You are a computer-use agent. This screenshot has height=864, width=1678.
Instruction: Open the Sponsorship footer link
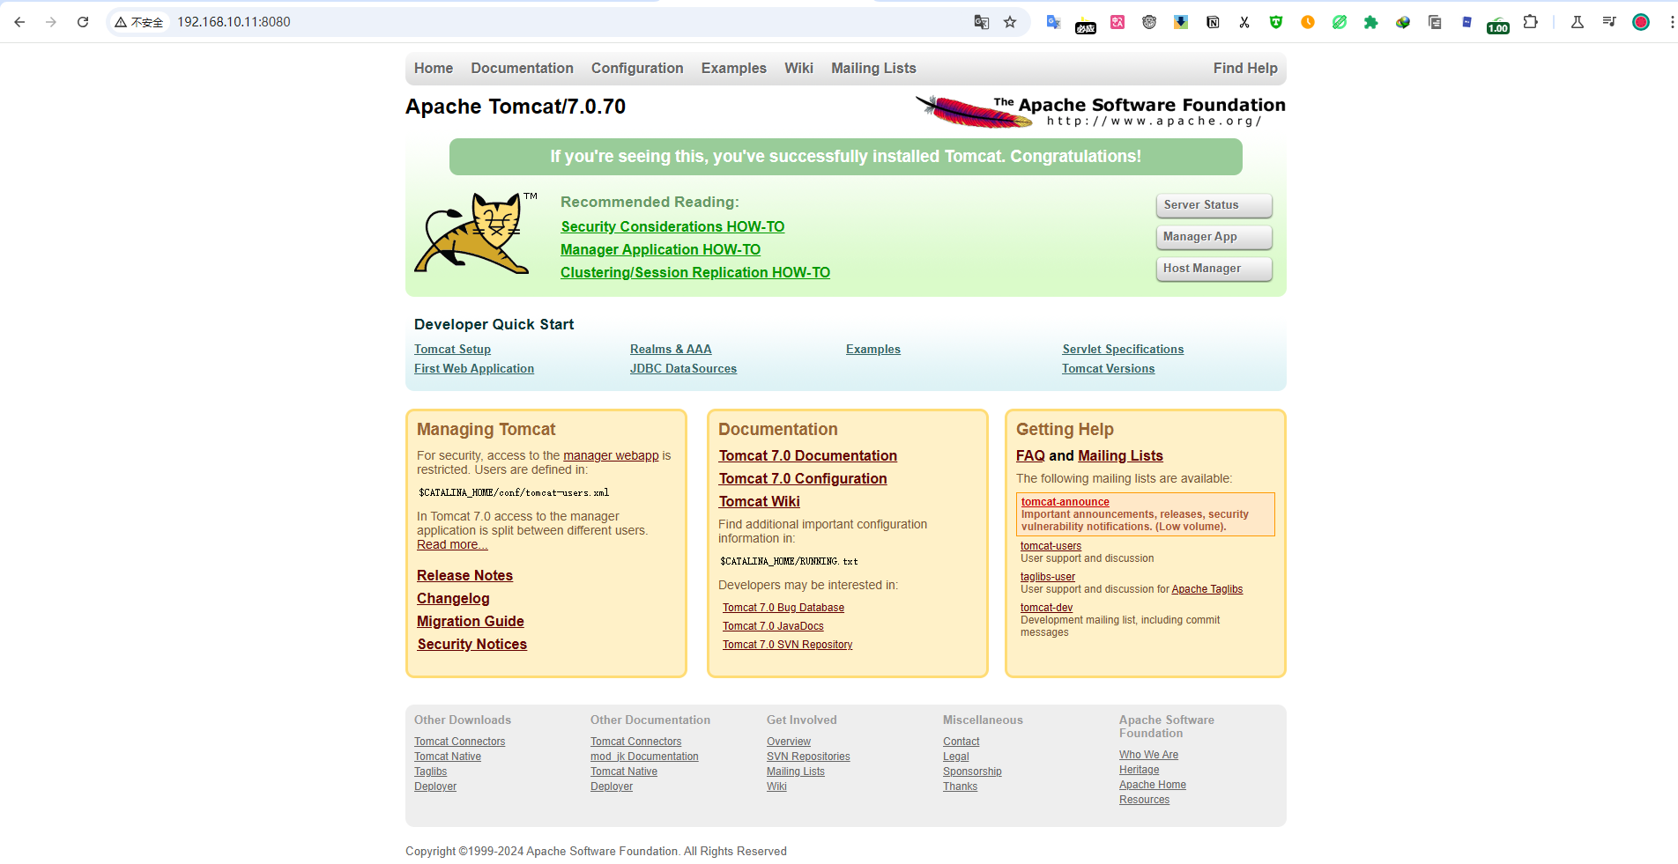click(x=972, y=772)
